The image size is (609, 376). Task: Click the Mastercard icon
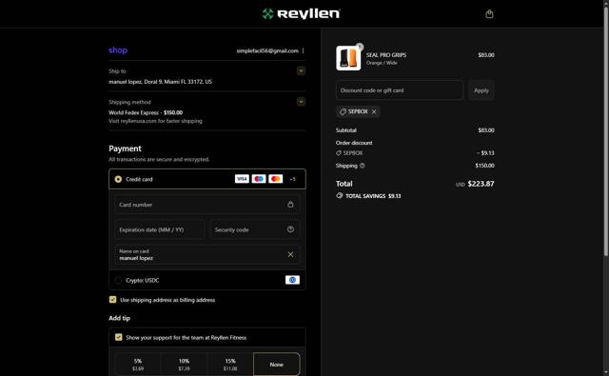pos(275,179)
